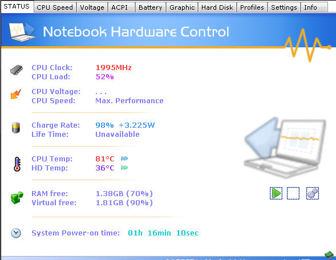Show the Info tab
Image resolution: width=336 pixels, height=260 pixels.
(314, 7)
